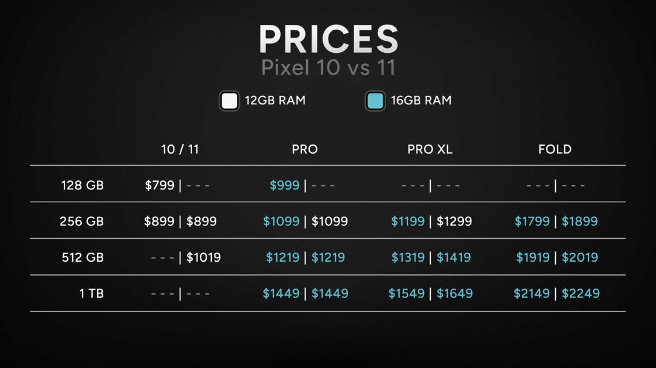Viewport: 656px width, 368px height.
Task: Click the teal 16GB RAM legend swatch
Action: [x=375, y=101]
